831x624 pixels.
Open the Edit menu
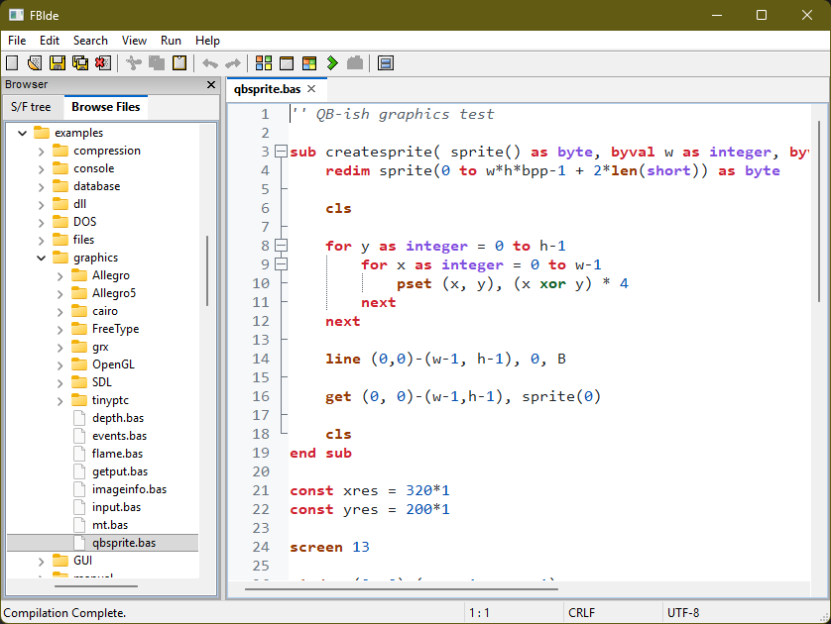coord(50,41)
